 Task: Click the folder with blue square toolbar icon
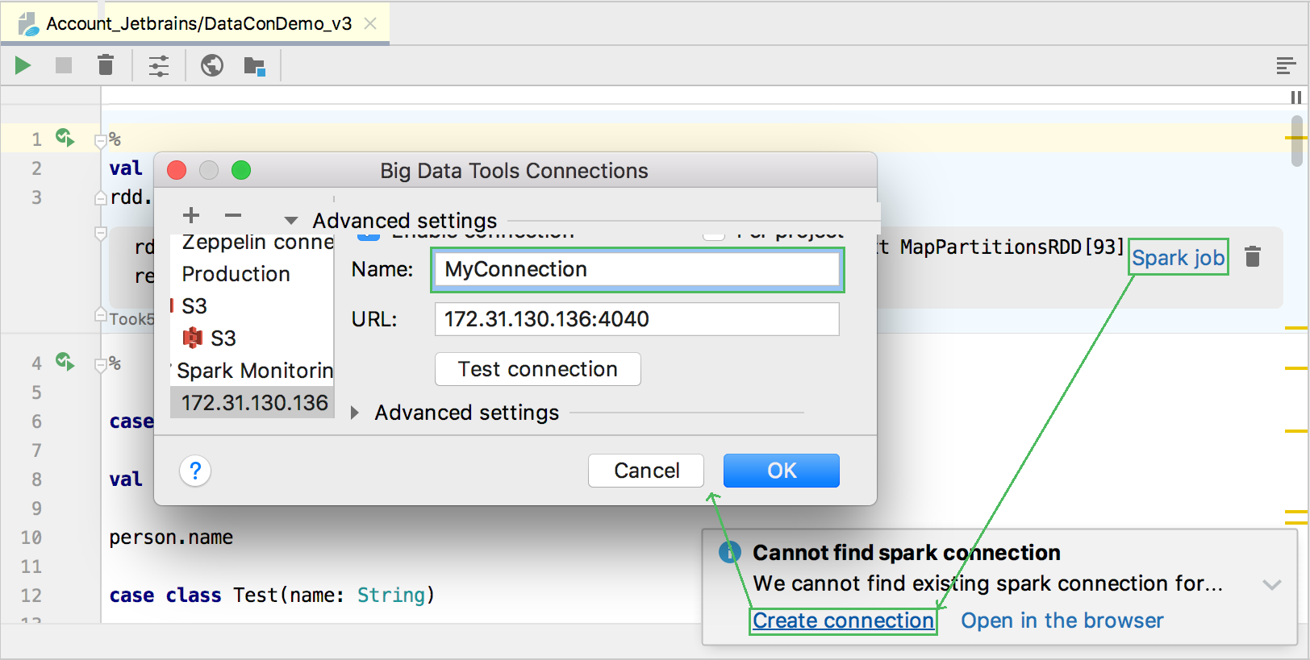tap(255, 66)
